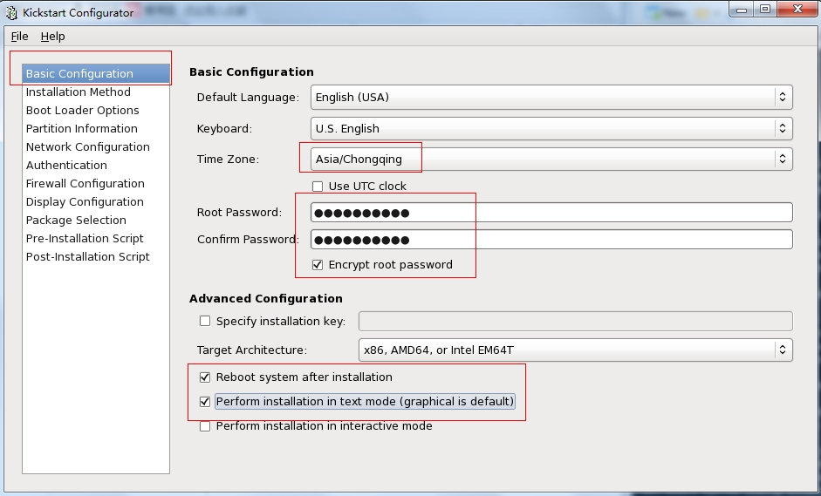Click into the Root Password field
The height and width of the screenshot is (496, 821).
551,213
